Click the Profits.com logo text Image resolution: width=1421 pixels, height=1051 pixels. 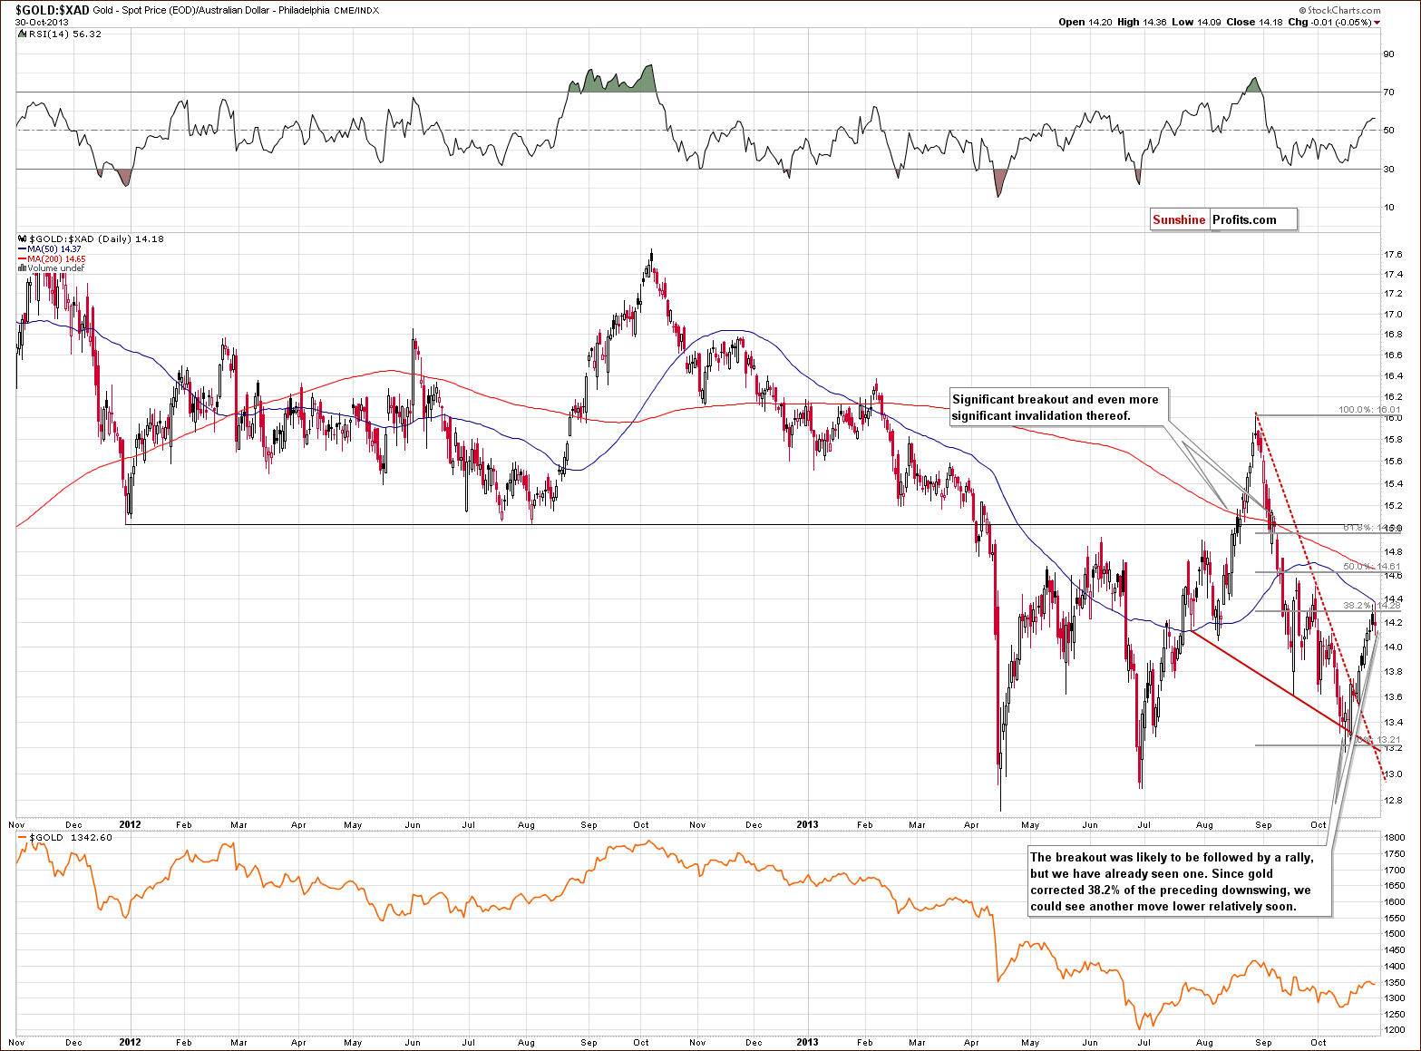(1244, 219)
